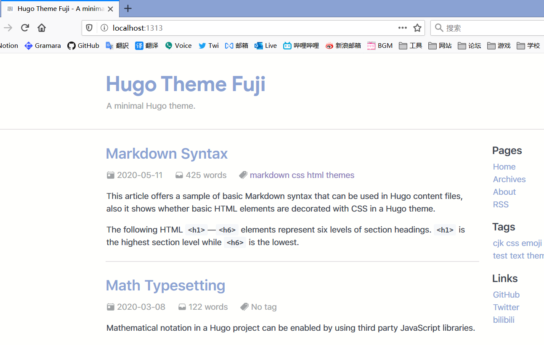This screenshot has width=544, height=345.
Task: Click the Reload page control
Action: click(x=25, y=28)
